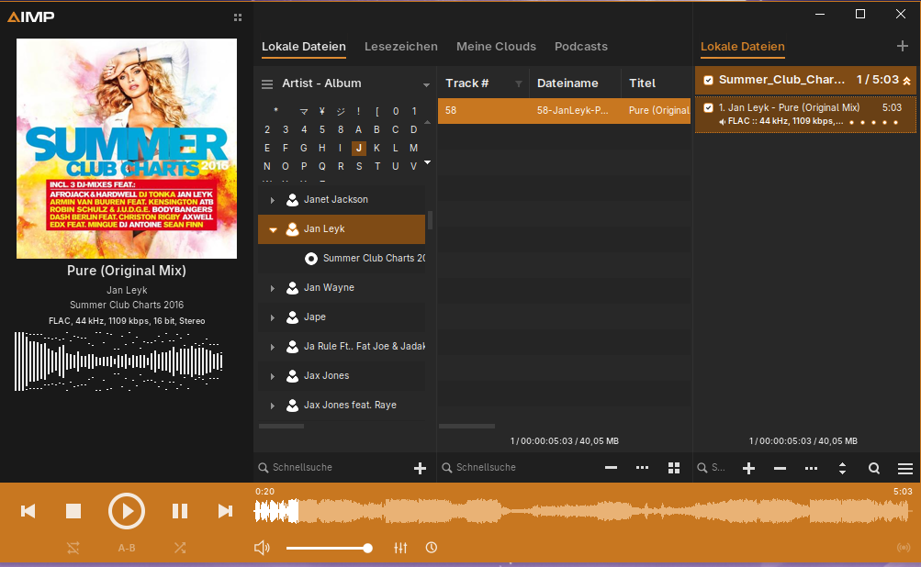The height and width of the screenshot is (567, 921).
Task: Jump to the previous track
Action: pos(28,511)
